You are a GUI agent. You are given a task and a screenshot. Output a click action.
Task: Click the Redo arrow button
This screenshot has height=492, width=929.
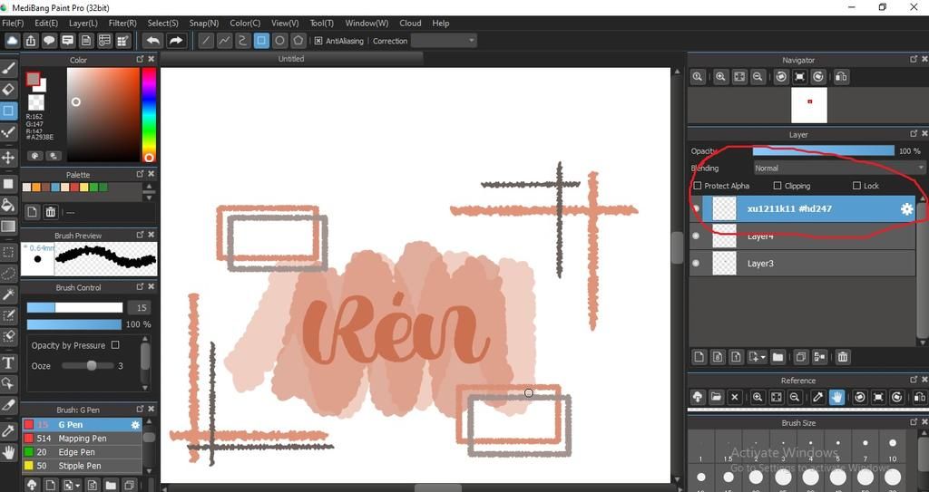coord(176,40)
